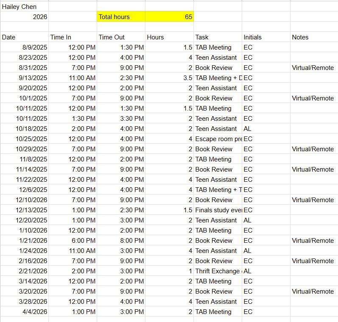Click the Date column header cell
This screenshot has height=322, width=338.
coord(24,37)
